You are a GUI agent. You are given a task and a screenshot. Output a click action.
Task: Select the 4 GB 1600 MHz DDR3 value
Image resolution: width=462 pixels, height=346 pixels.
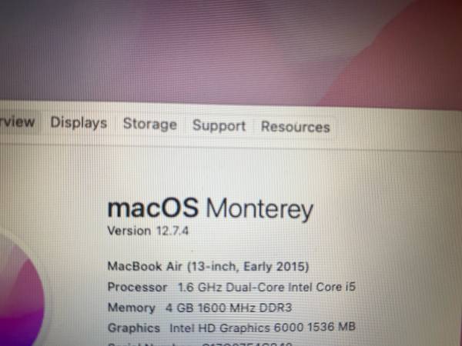coord(229,308)
